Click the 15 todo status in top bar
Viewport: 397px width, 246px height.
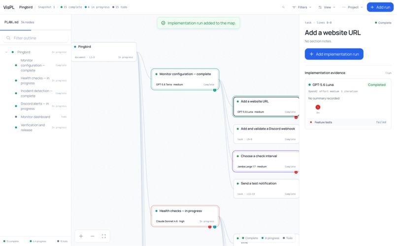pos(120,7)
